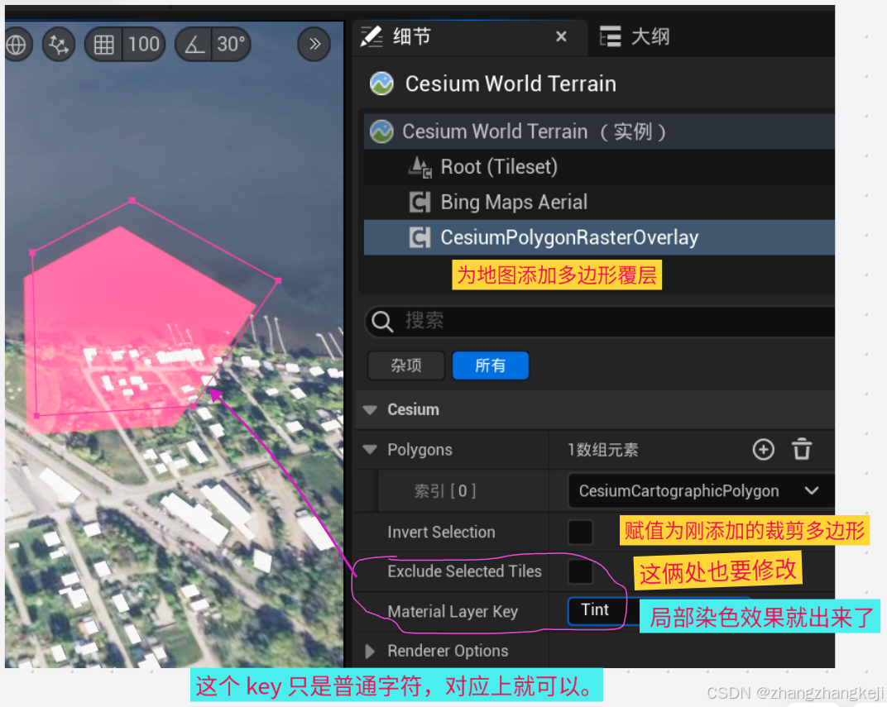Click the 1数组元素 array count text
Screen dimensions: 887x707
coord(603,450)
